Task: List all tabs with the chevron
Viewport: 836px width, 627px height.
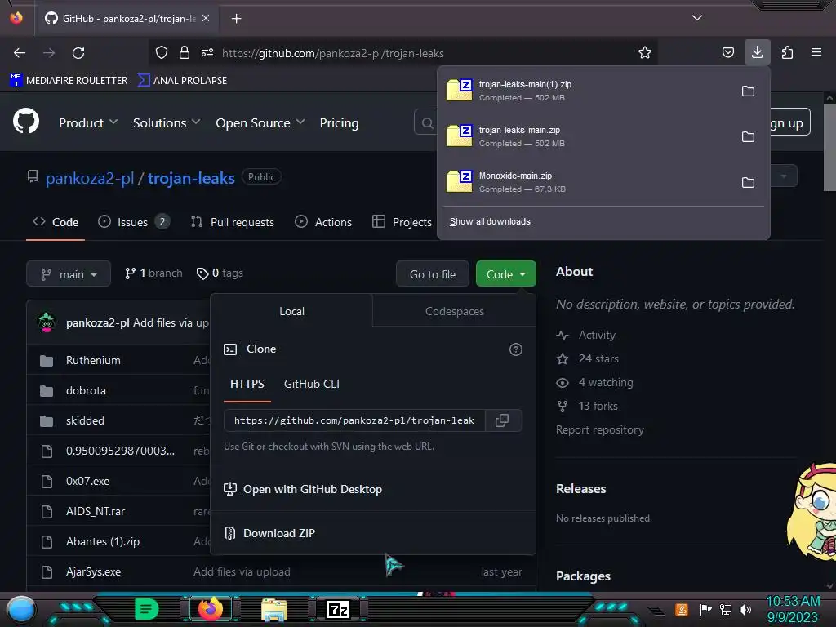Action: [x=697, y=18]
